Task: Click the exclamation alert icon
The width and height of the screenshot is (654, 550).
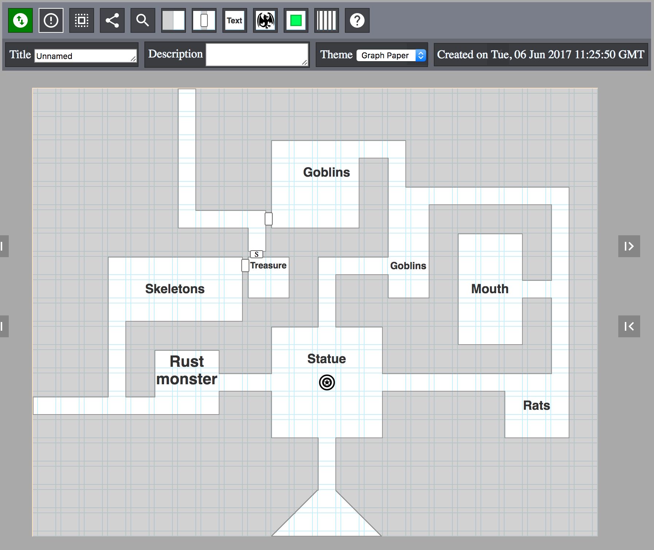Action: click(51, 20)
